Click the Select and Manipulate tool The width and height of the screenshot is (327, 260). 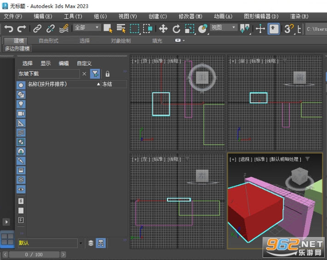(260, 29)
